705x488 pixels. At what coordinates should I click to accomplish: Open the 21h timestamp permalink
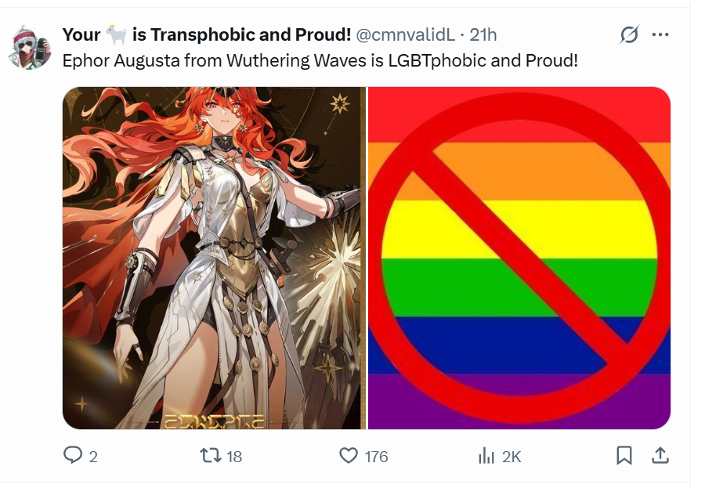[x=483, y=34]
